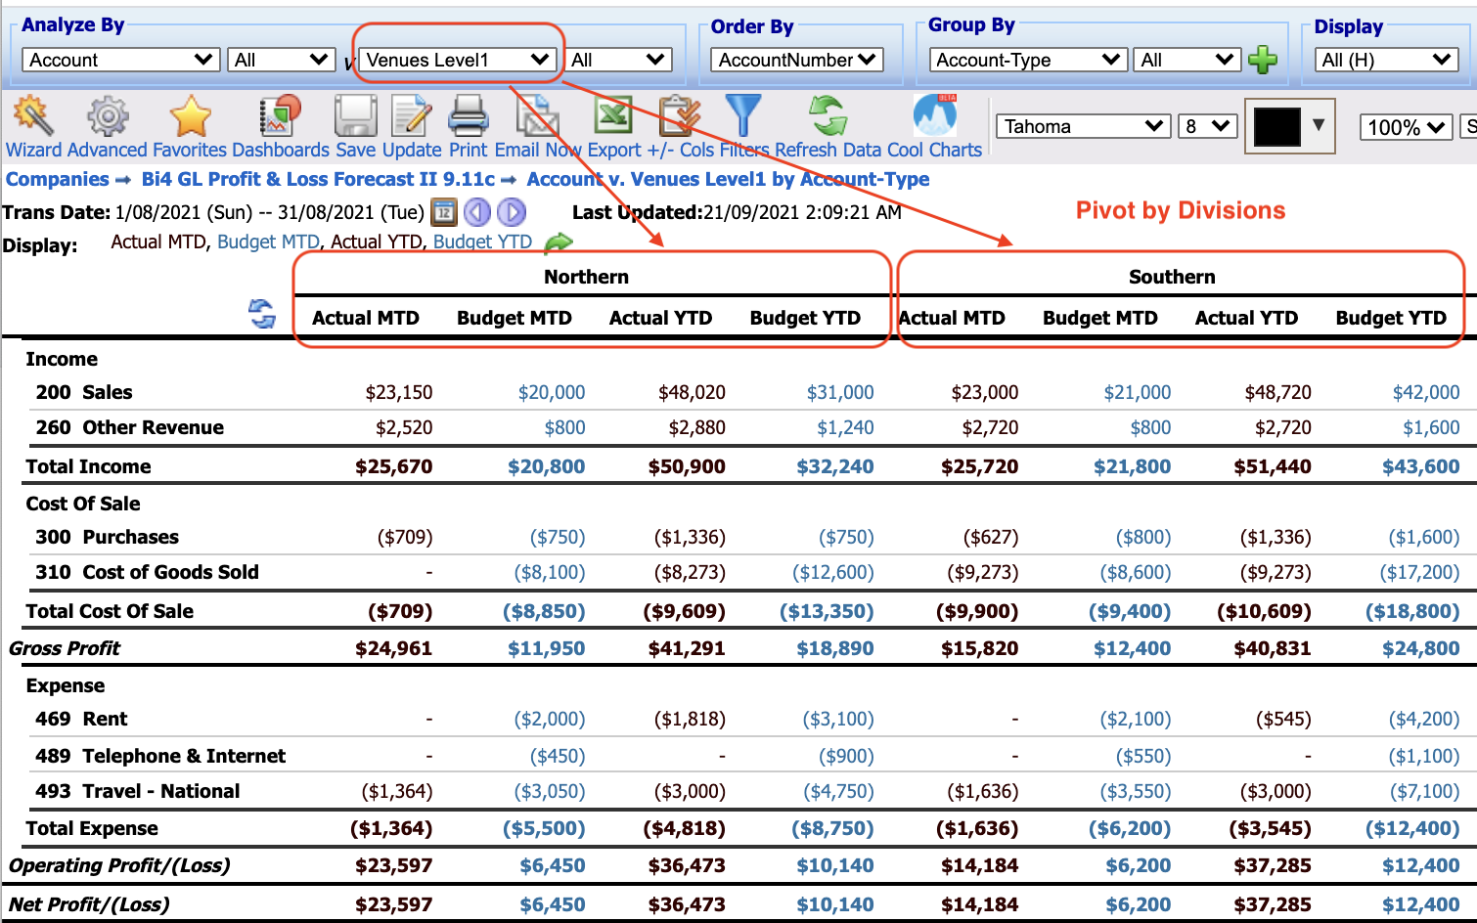Open the Venues Level1 dropdown
The width and height of the screenshot is (1477, 923).
457,60
